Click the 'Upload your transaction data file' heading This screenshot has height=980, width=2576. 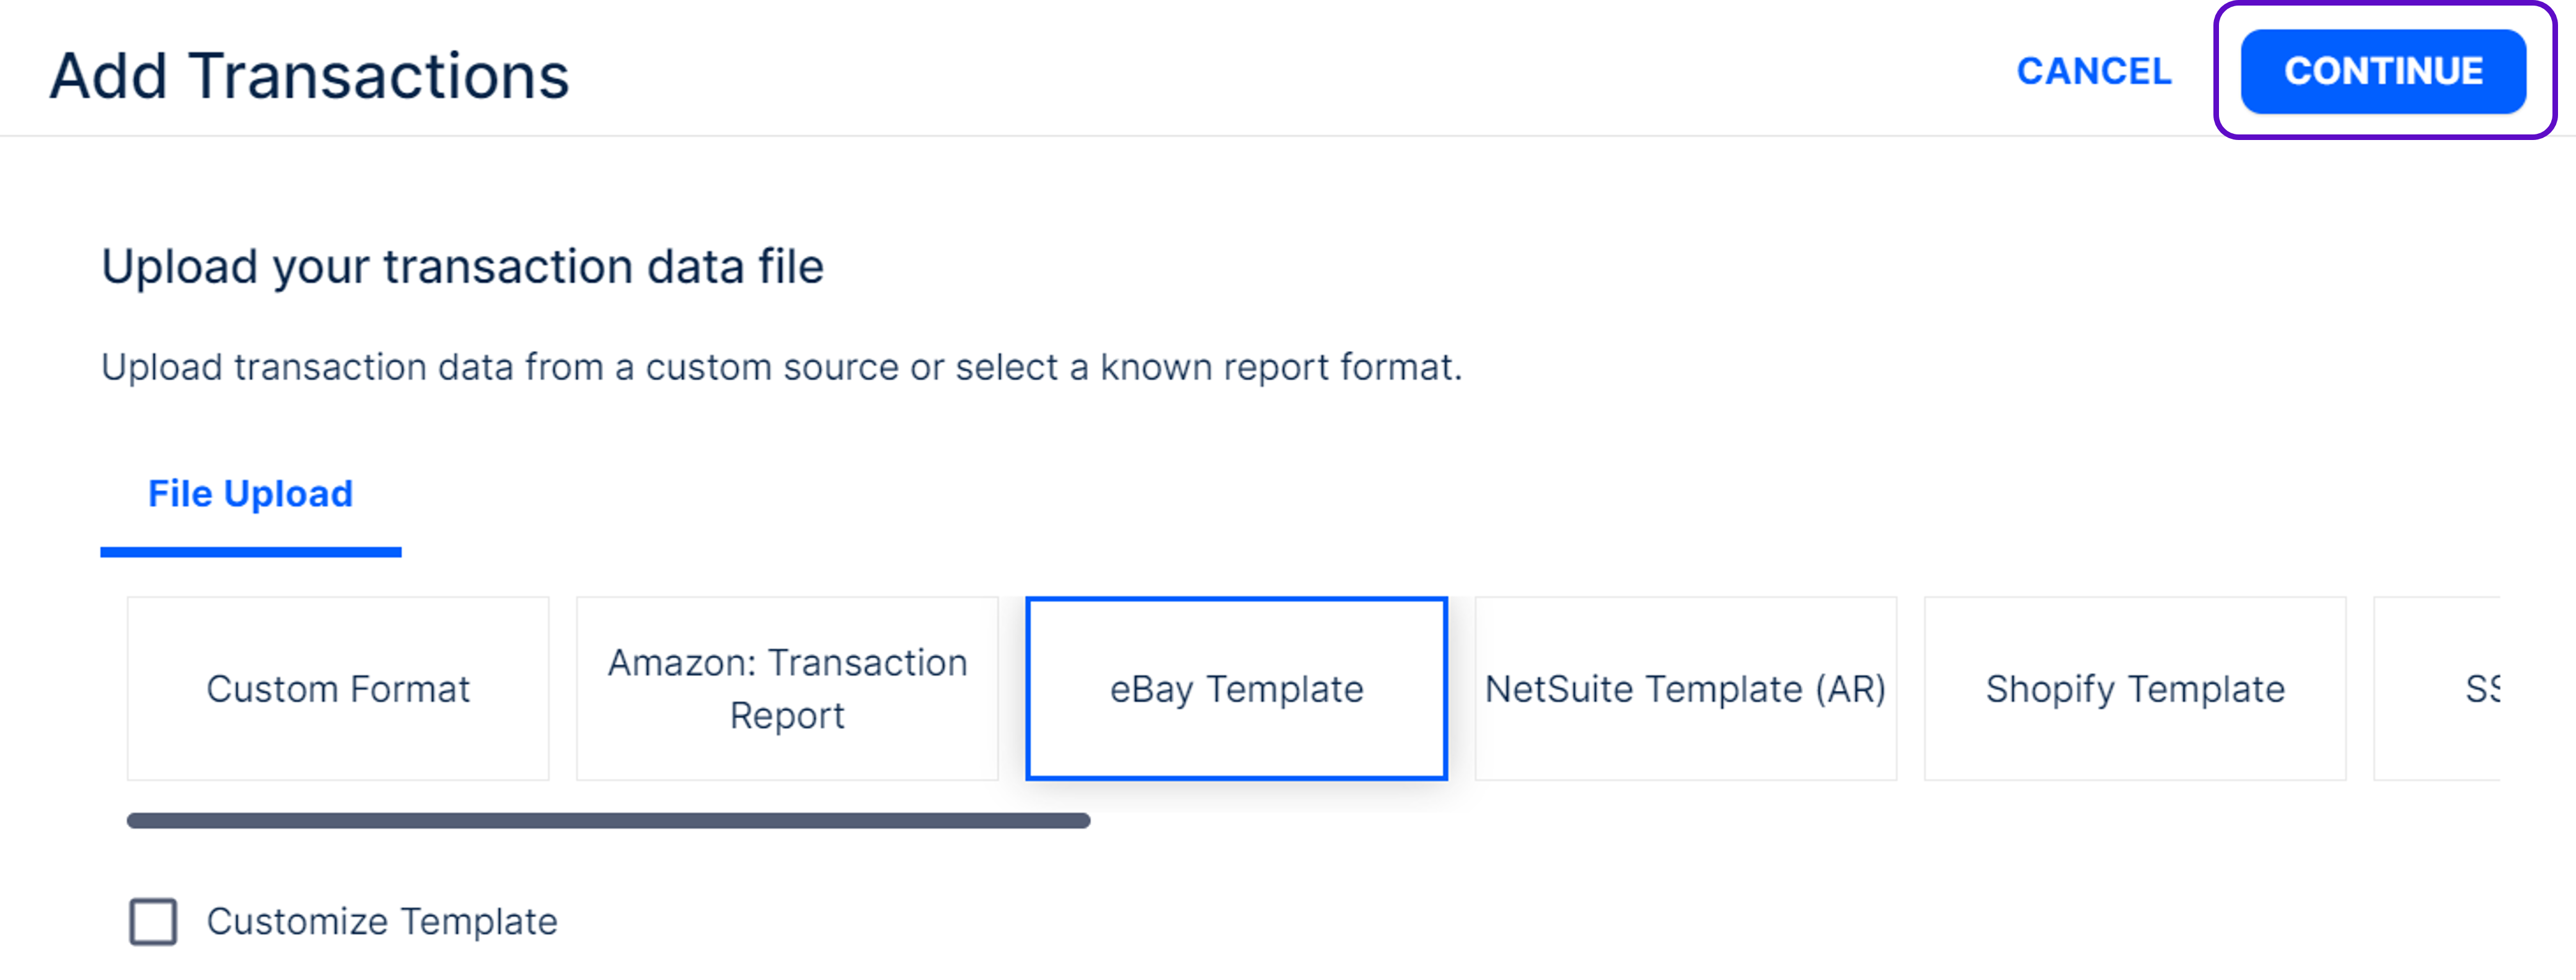(462, 267)
